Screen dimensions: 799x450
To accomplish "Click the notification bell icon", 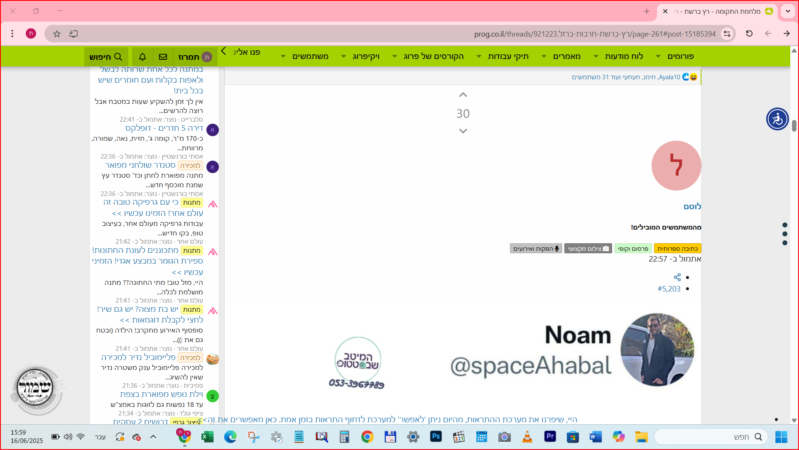I will pyautogui.click(x=142, y=57).
